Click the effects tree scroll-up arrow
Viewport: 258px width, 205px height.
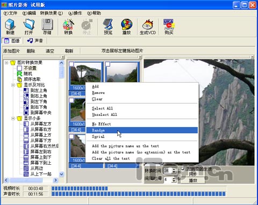[x=61, y=63]
